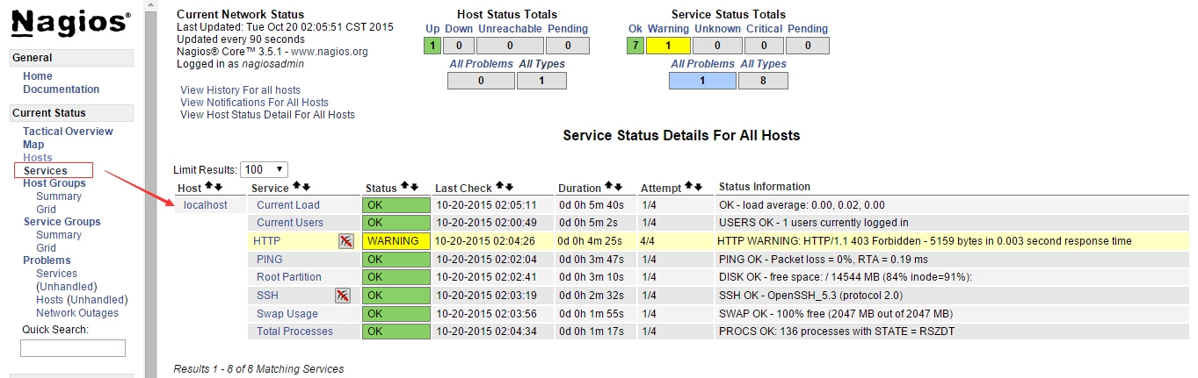
Task: Open Hosts under Current Status
Action: pos(38,158)
